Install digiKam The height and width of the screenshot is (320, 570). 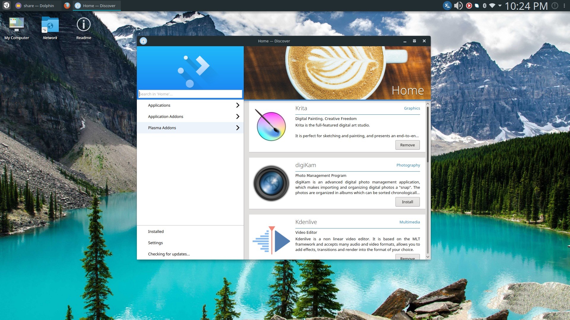pyautogui.click(x=407, y=202)
